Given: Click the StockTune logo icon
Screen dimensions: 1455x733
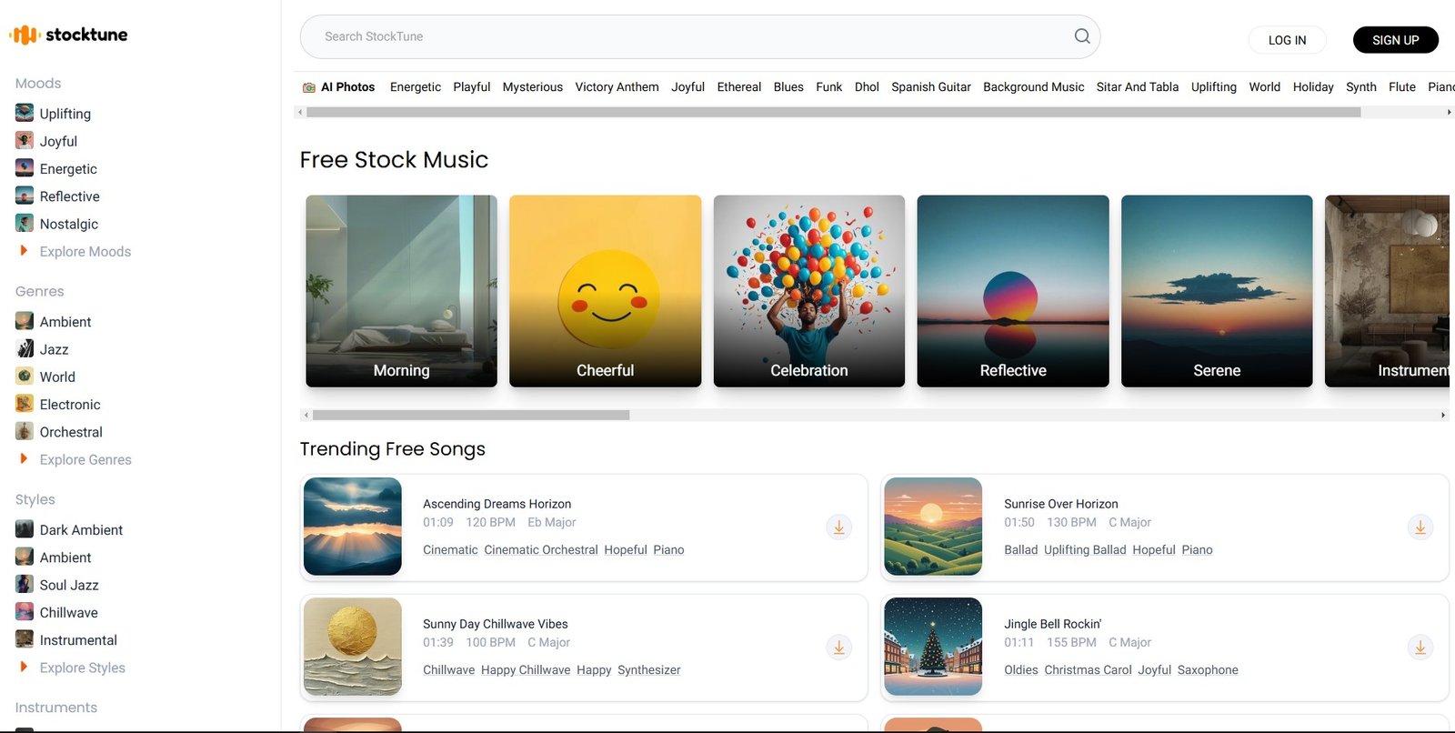Looking at the screenshot, I should (25, 35).
